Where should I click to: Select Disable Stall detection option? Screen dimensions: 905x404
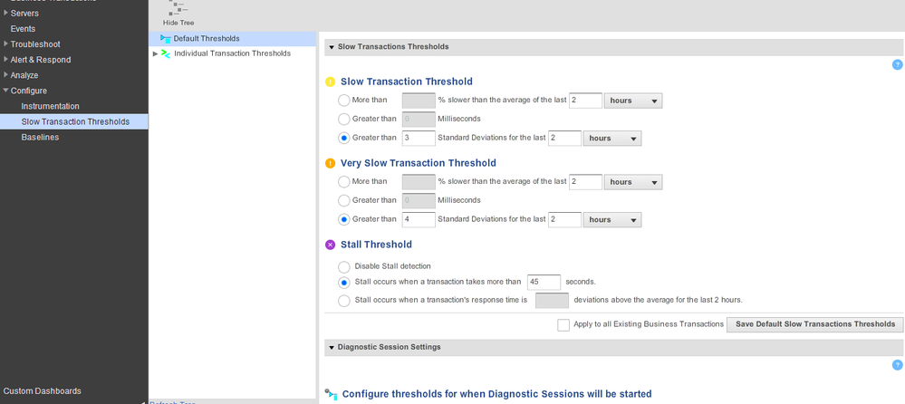click(344, 266)
